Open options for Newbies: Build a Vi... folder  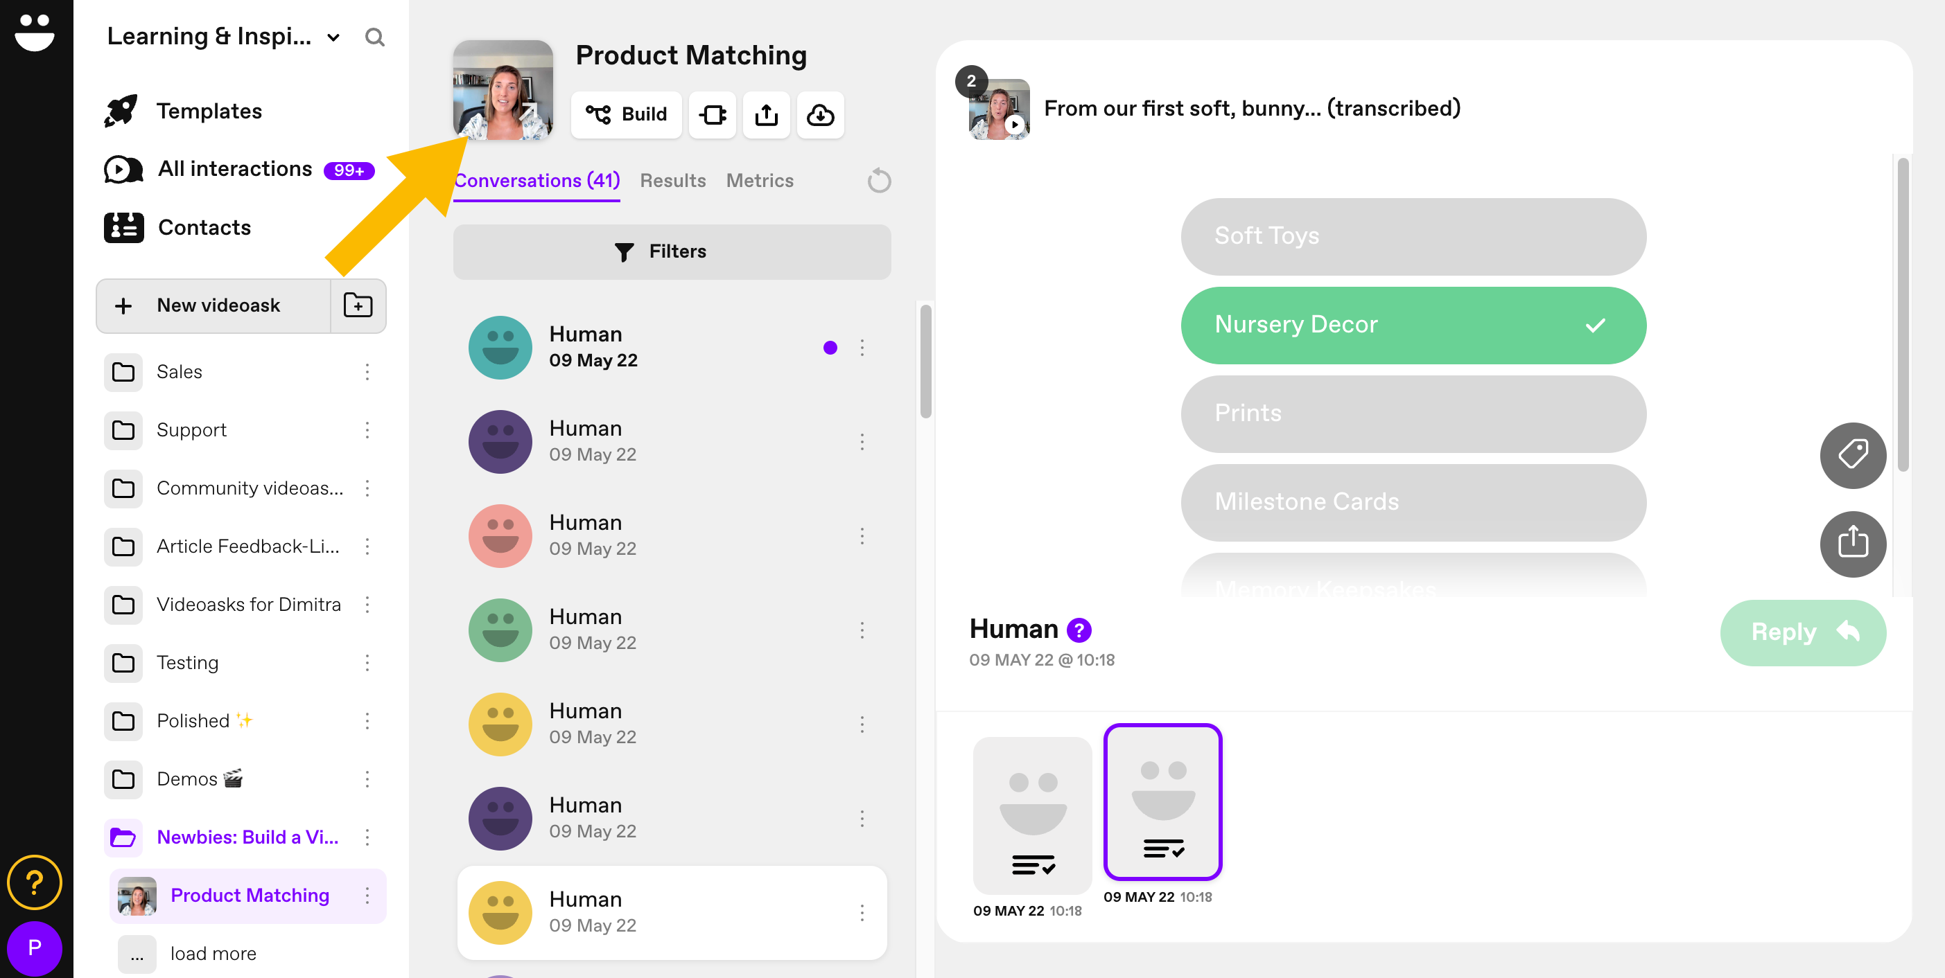click(x=367, y=837)
